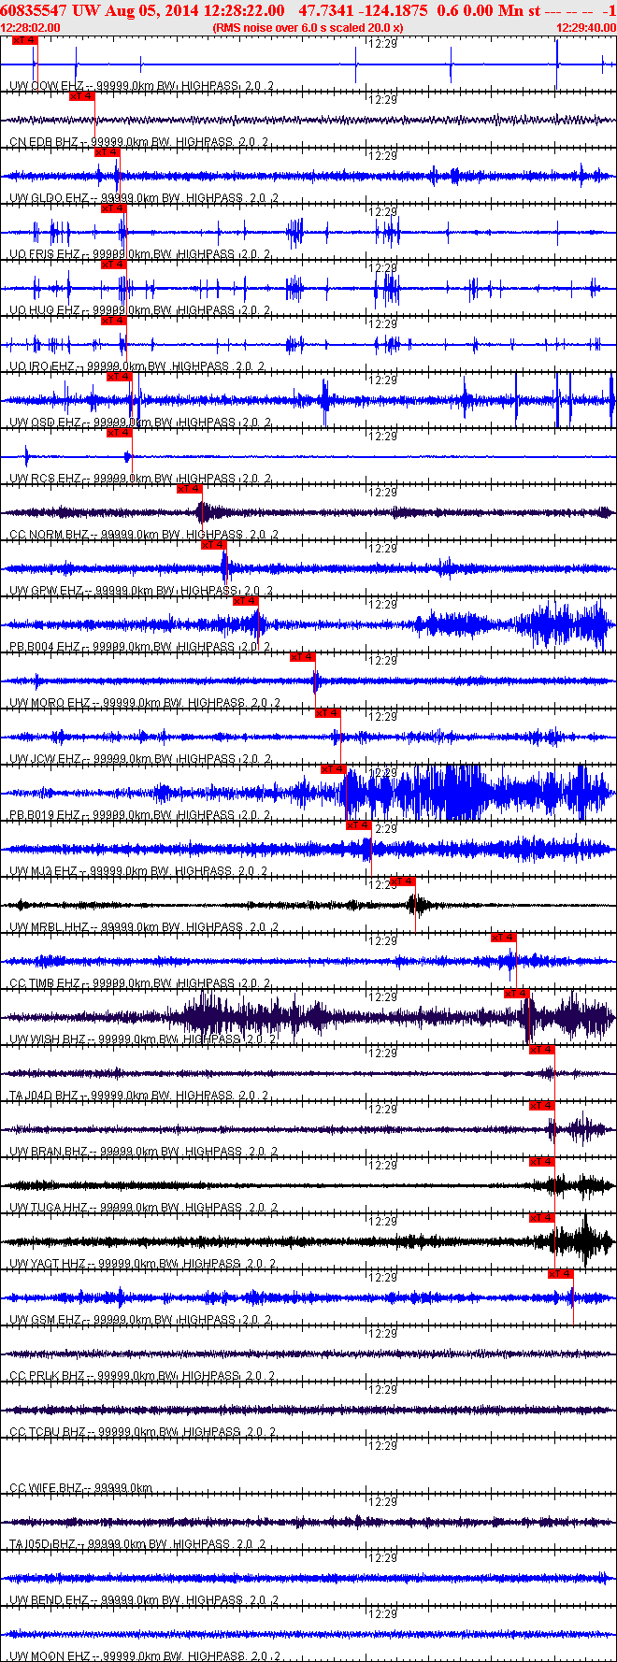Click the pick marker on CC NORM trace
Viewport: 617px width, 1662px height.
point(190,489)
